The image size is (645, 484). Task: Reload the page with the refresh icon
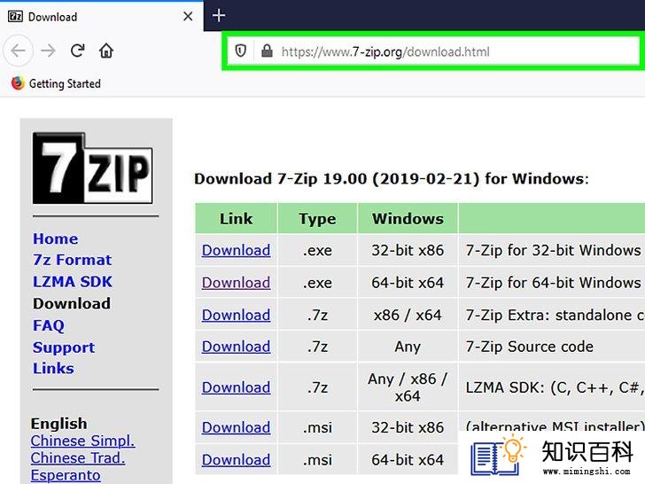[x=77, y=51]
